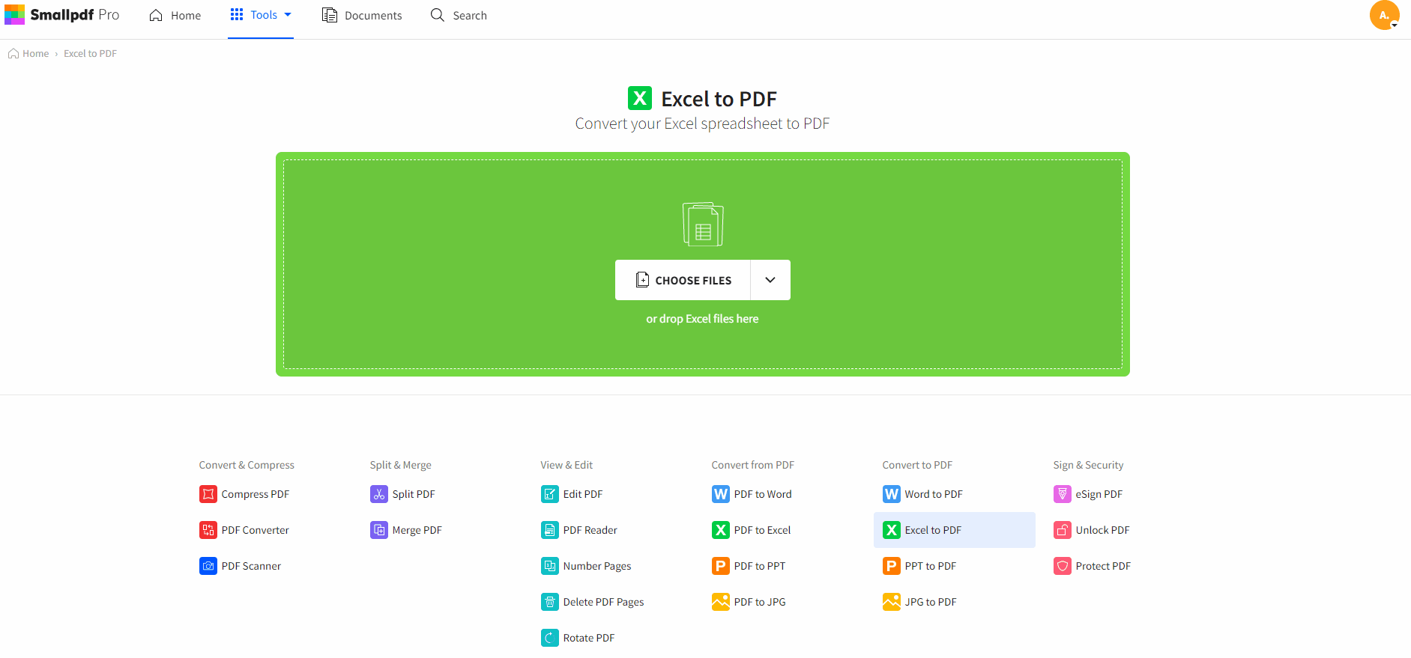Click the PDF to Word W icon
This screenshot has height=658, width=1411.
tap(720, 494)
